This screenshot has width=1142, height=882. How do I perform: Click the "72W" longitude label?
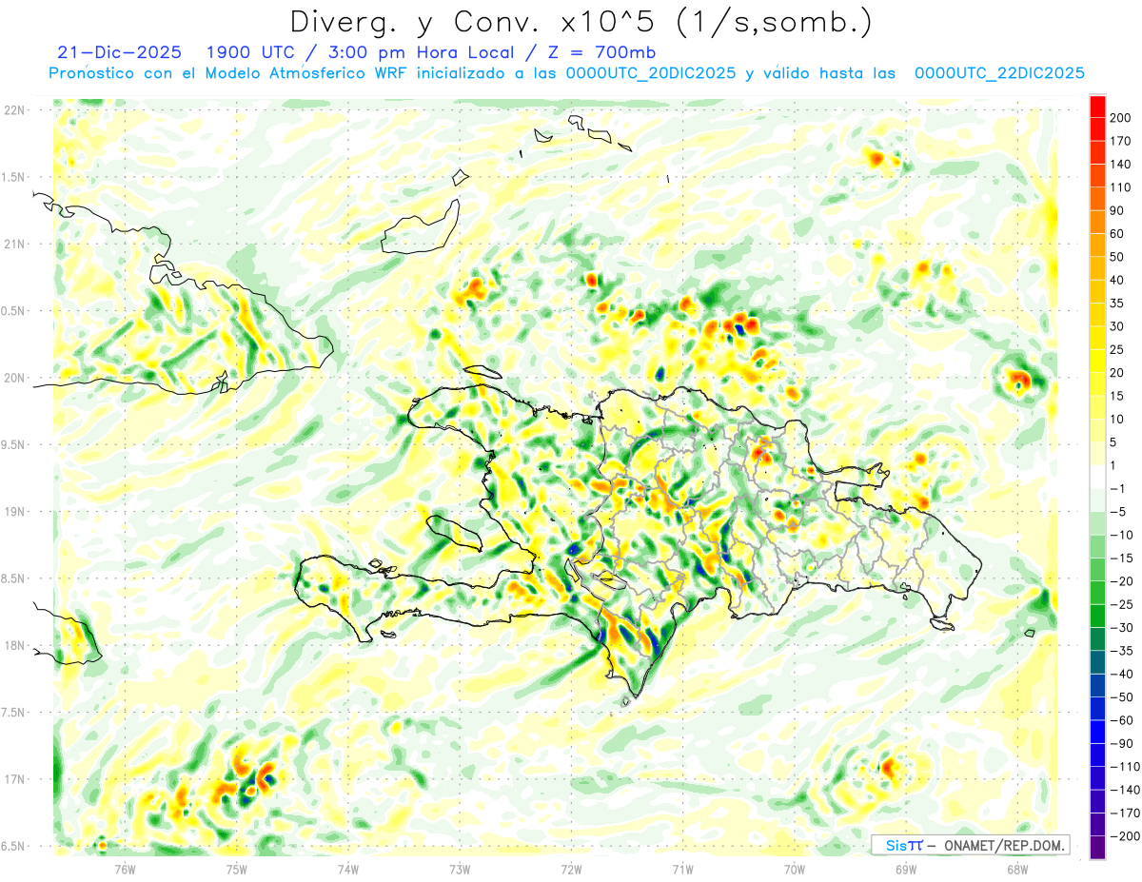(571, 869)
